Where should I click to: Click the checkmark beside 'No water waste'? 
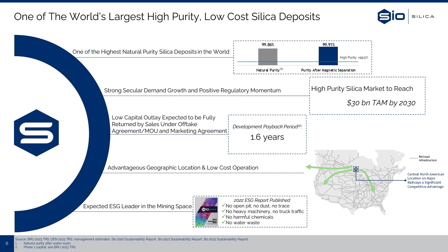click(x=223, y=222)
